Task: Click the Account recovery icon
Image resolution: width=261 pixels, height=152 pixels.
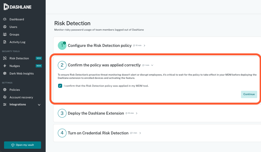Action: [5, 97]
